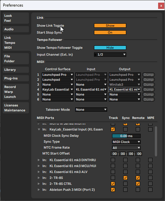Expand KL Essential 61 mk3 MCU/HUI port
The width and height of the screenshot is (165, 201).
[39, 166]
